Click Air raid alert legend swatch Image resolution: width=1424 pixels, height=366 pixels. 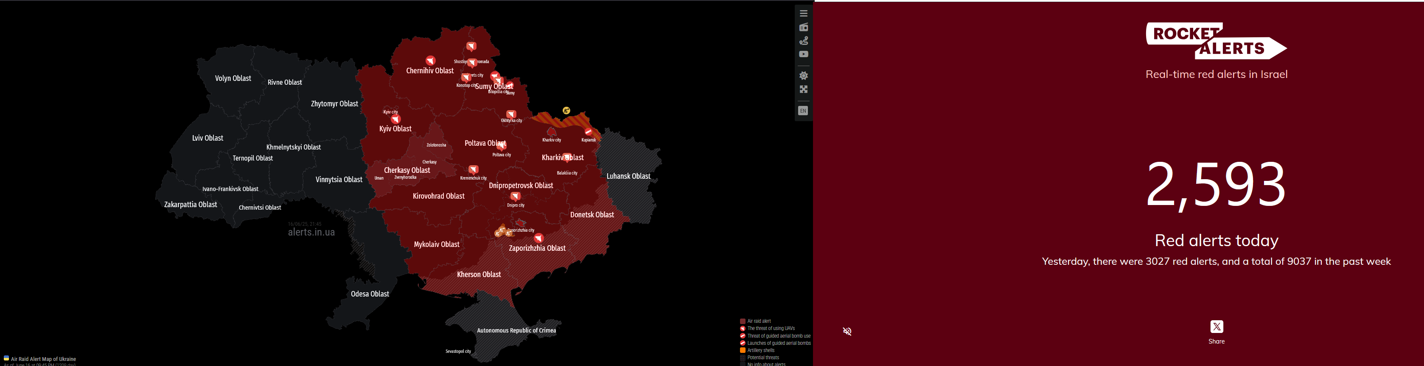coord(743,321)
